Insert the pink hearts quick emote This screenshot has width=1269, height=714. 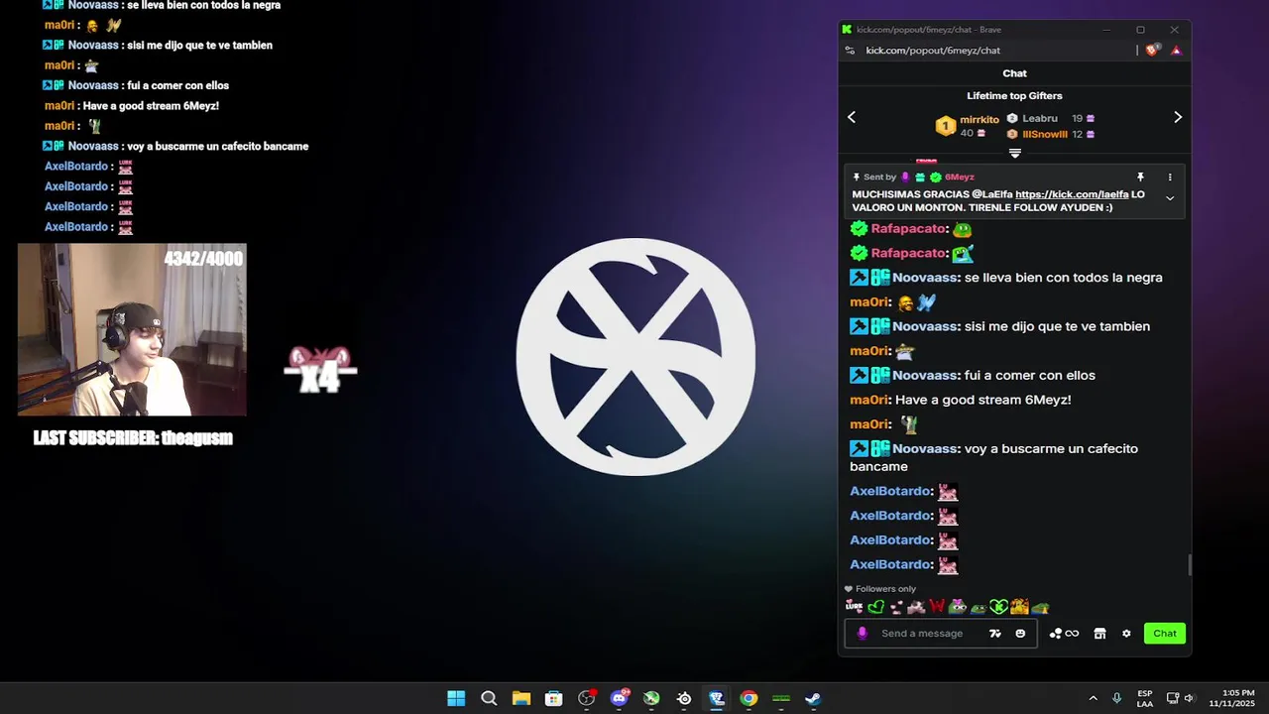tap(896, 607)
